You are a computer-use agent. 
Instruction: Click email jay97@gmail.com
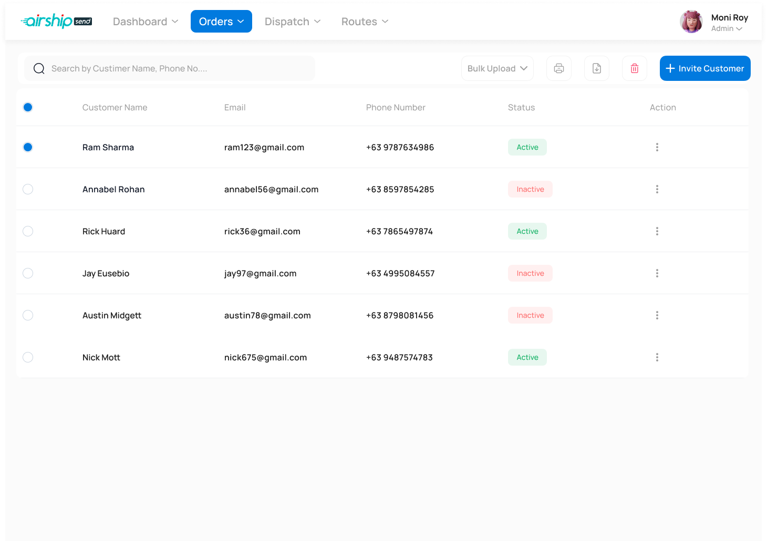tap(261, 273)
